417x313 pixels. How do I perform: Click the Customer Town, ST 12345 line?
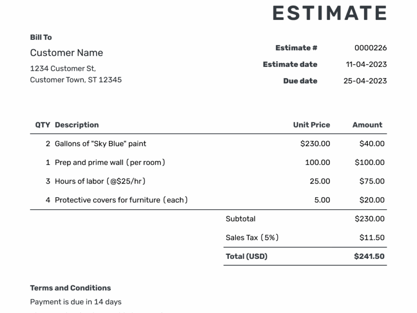76,80
